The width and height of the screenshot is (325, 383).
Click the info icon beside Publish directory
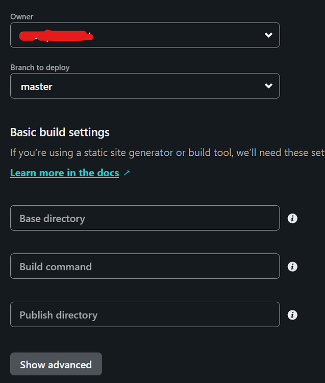[292, 315]
